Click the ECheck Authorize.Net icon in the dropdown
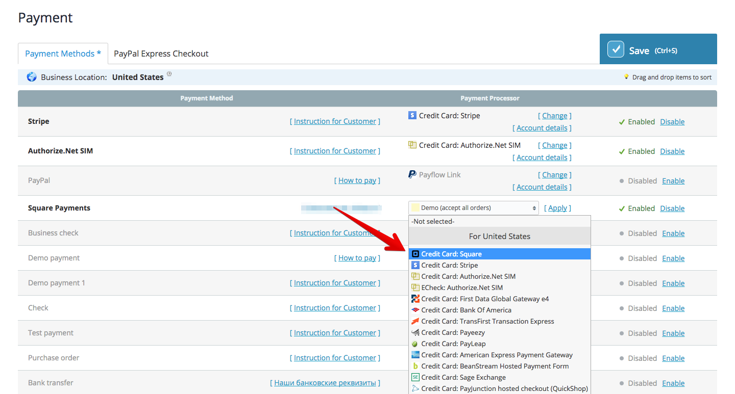735x394 pixels. (x=415, y=287)
